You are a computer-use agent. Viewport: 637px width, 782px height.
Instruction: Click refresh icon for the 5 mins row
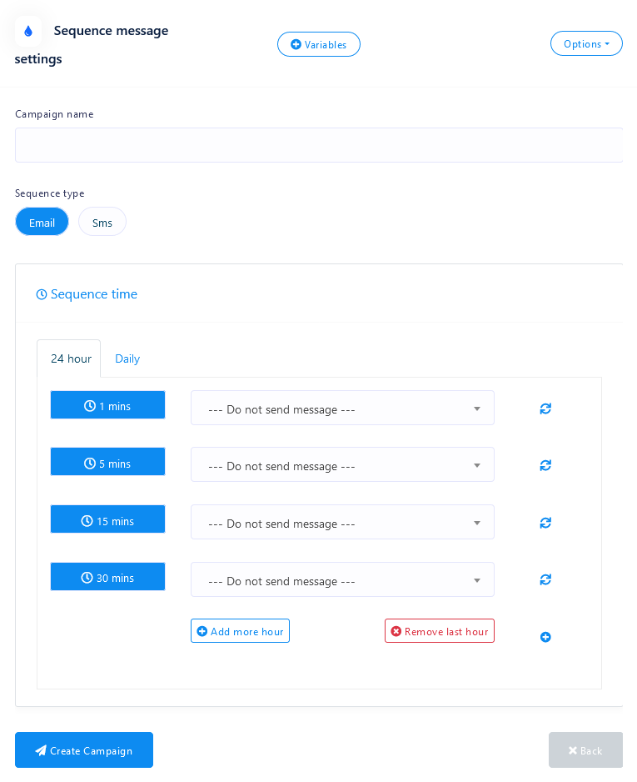point(545,465)
